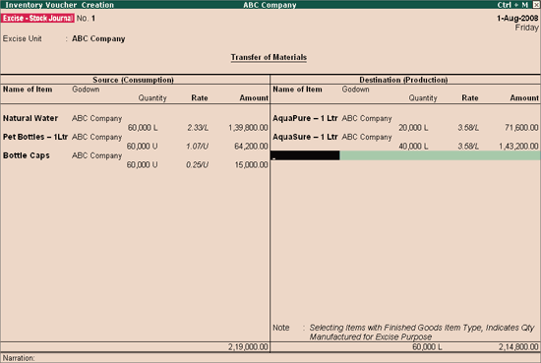Image resolution: width=541 pixels, height=363 pixels.
Task: Click the note about Finished Goods Item Type
Action: 422,332
